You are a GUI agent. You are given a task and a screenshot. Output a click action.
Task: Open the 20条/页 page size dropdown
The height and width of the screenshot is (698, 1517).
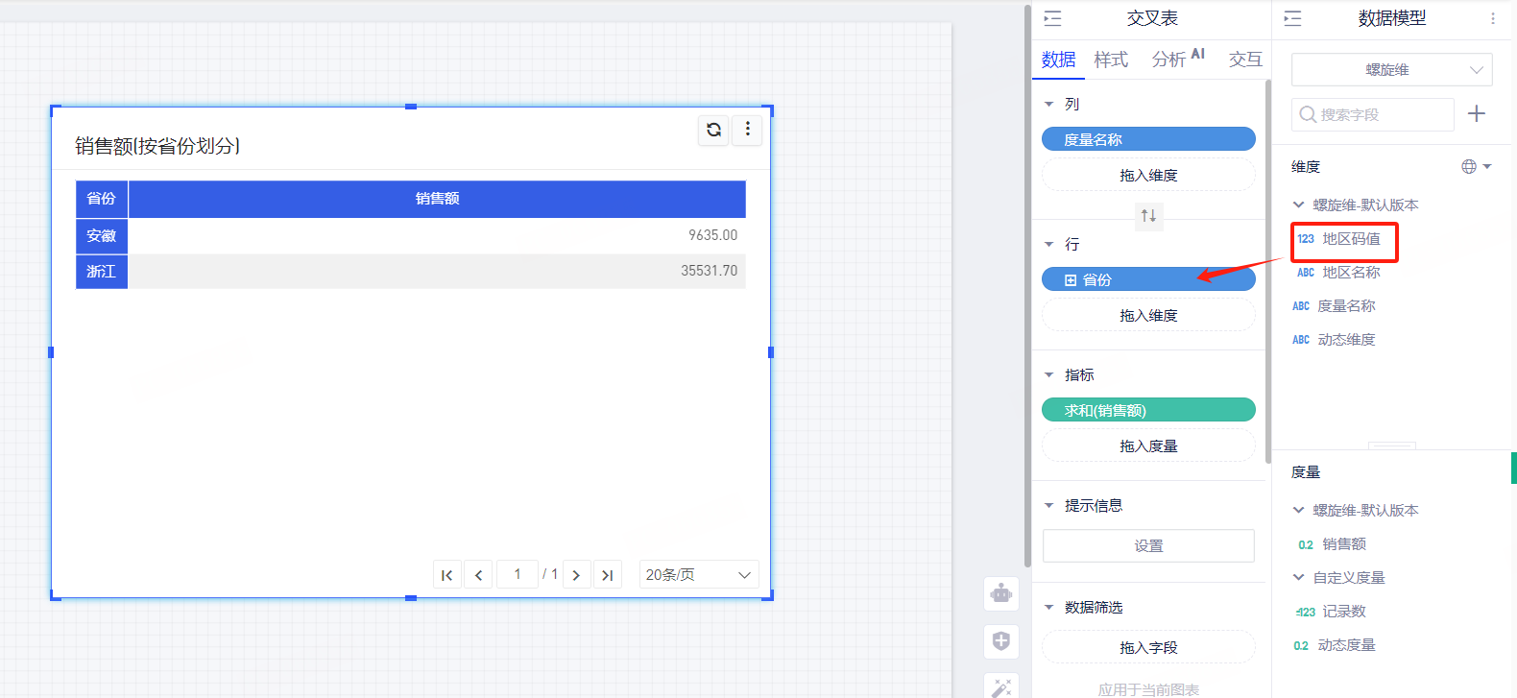click(x=698, y=575)
